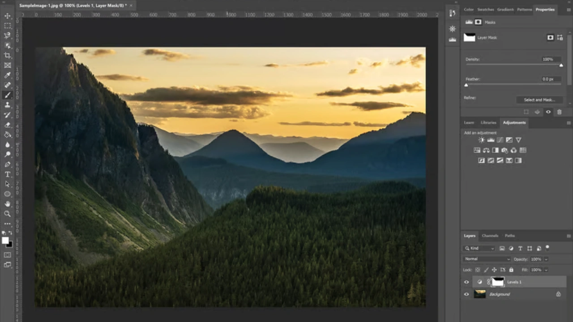Enable Lock transparent pixels for the layer
Image resolution: width=573 pixels, height=322 pixels.
click(x=477, y=270)
